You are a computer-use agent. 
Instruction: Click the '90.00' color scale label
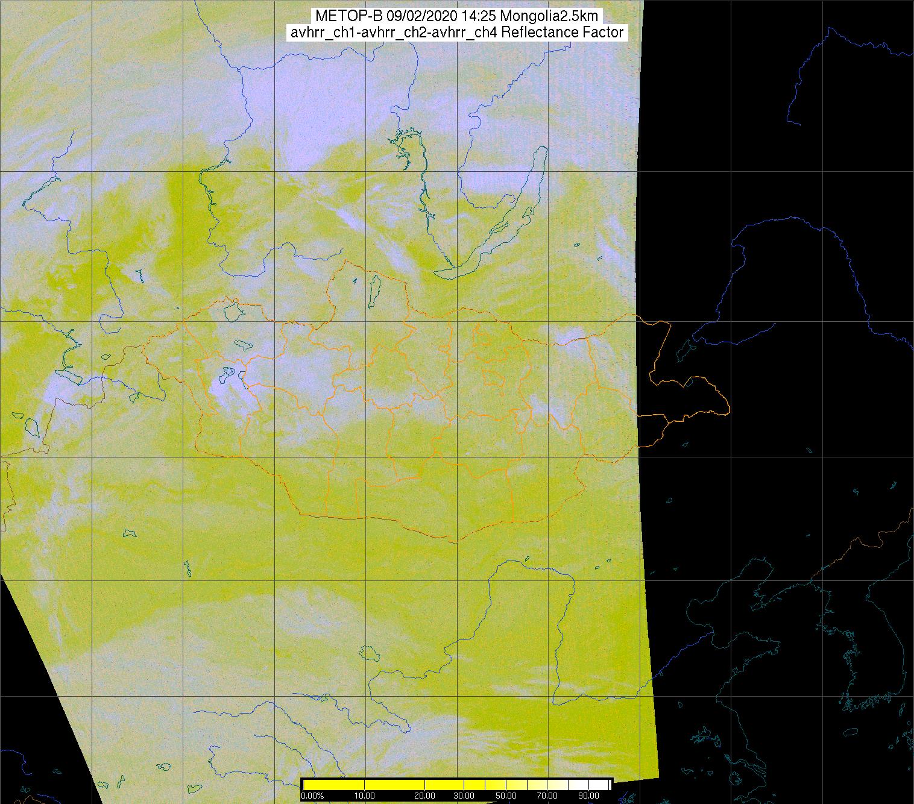(x=588, y=796)
